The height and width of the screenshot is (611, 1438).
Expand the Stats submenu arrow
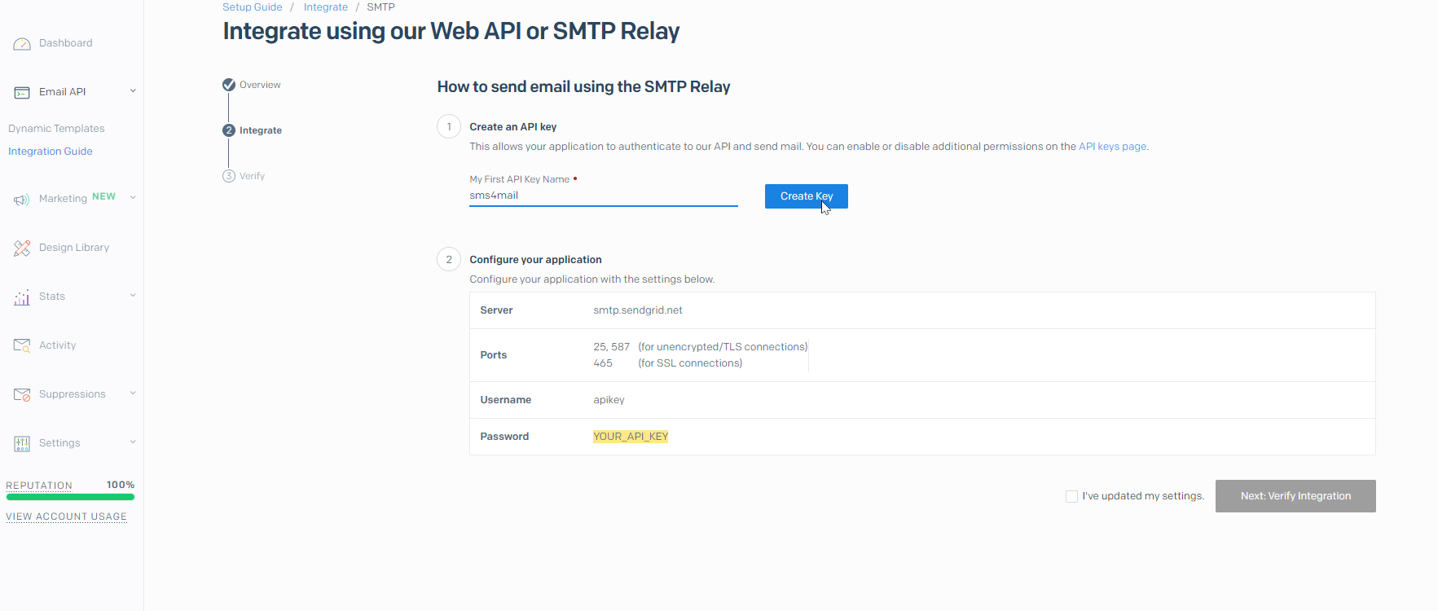[x=133, y=296]
